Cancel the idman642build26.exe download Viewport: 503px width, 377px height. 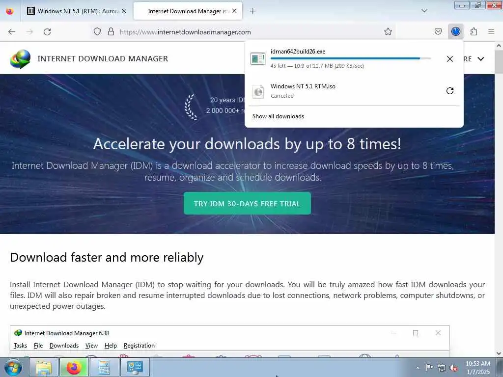(450, 59)
